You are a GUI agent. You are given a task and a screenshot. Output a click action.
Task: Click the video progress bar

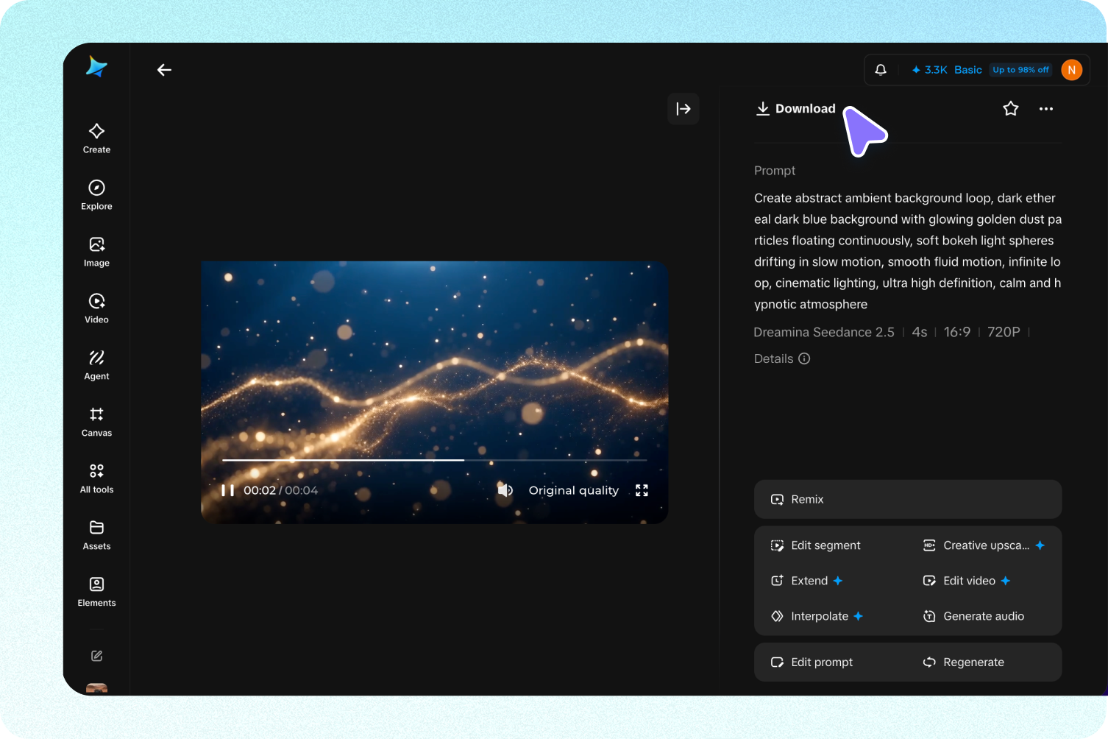coord(435,460)
